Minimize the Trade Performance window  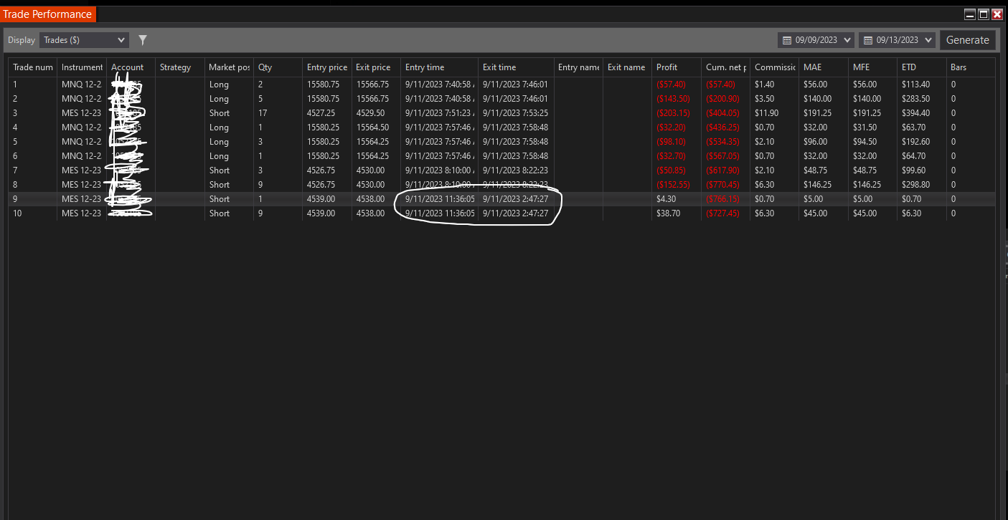[x=970, y=14]
